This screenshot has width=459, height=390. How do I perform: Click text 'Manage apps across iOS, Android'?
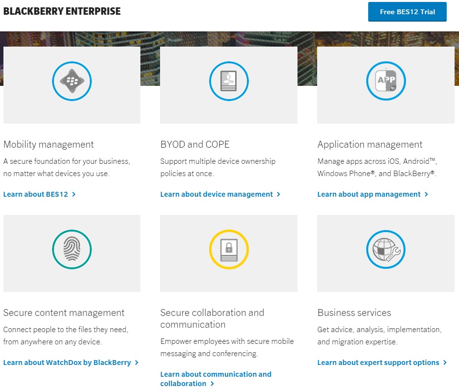[x=373, y=161]
